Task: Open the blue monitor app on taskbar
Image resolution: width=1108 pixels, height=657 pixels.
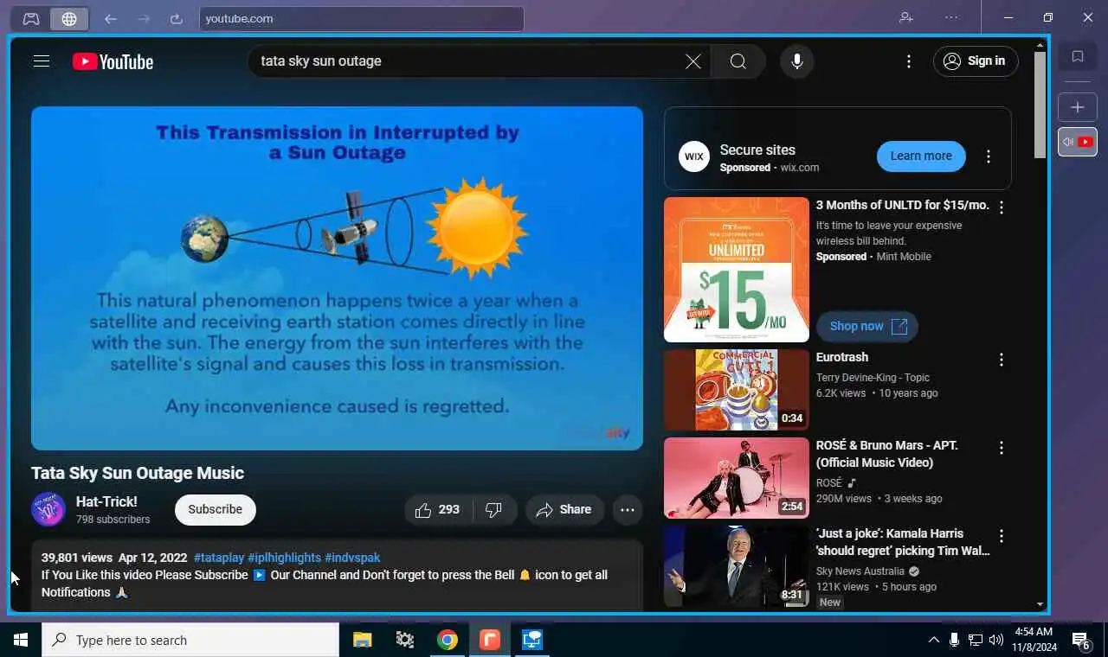Action: 531,640
